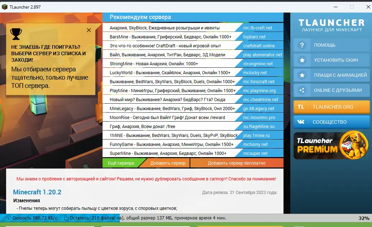The width and height of the screenshot is (372, 227).
Task: Open УСТАНОВИТЬ СКИН
Action: 331,60
